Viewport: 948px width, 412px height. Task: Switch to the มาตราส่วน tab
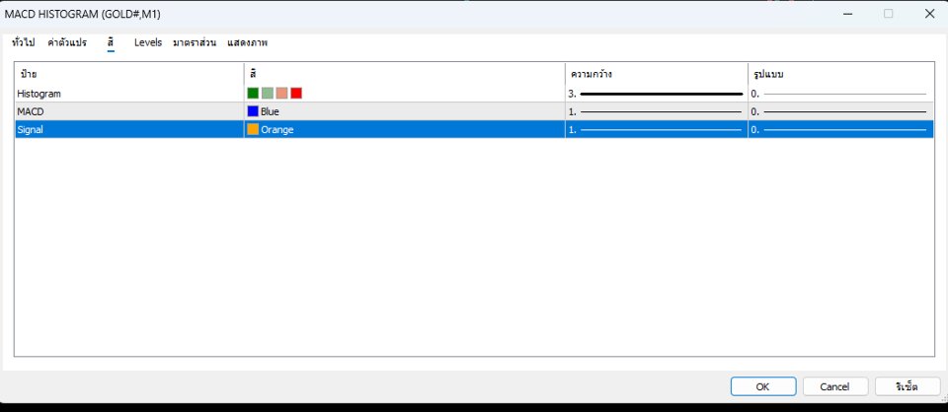pos(195,42)
